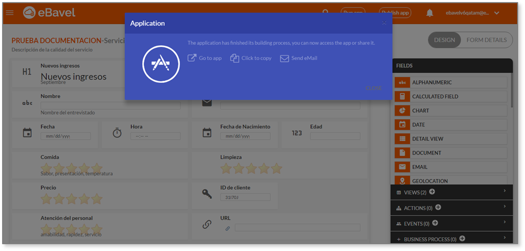Select the GEOLOCATION field type
The image size is (525, 251).
[x=451, y=180]
